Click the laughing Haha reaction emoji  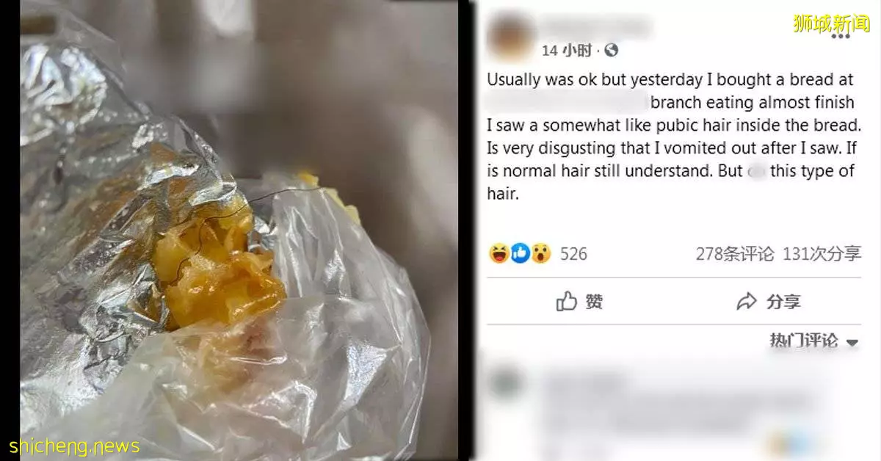(x=499, y=254)
